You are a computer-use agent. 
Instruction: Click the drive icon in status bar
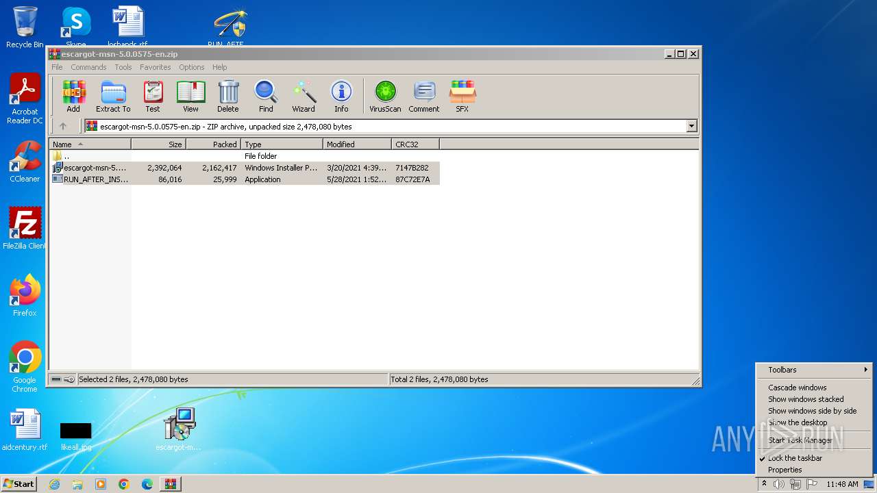(x=56, y=379)
